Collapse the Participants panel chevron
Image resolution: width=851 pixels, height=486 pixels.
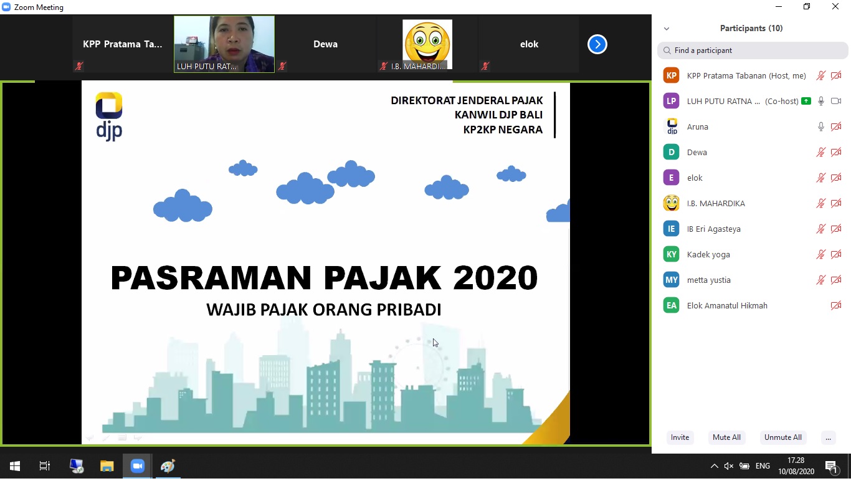pos(667,29)
